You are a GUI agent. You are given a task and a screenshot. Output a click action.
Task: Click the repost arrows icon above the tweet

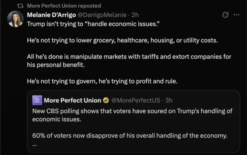pos(21,6)
